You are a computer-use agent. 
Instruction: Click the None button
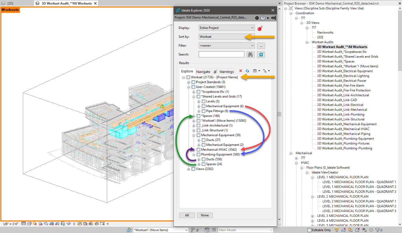[205, 215]
